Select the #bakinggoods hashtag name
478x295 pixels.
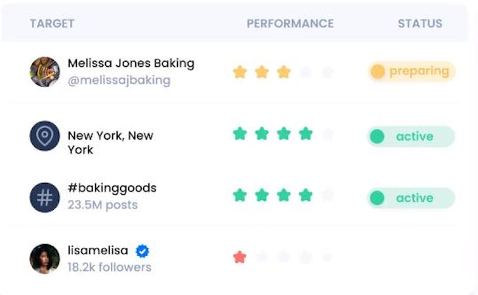coord(112,188)
